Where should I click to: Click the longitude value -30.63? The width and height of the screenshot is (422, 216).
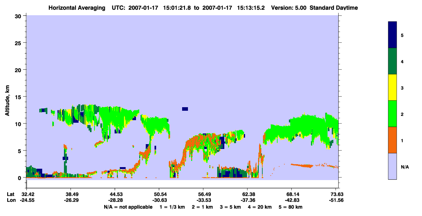(159, 200)
